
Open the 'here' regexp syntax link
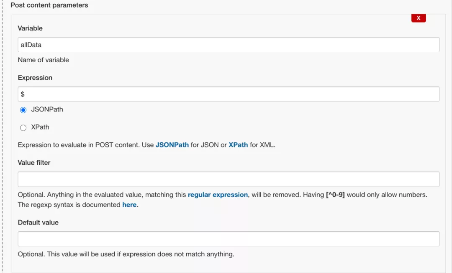coord(129,205)
